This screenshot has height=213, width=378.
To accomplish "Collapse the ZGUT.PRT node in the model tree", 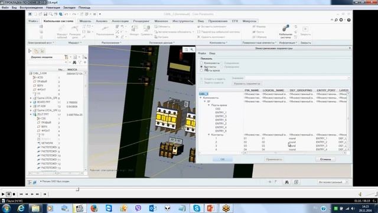I will [x=31, y=114].
